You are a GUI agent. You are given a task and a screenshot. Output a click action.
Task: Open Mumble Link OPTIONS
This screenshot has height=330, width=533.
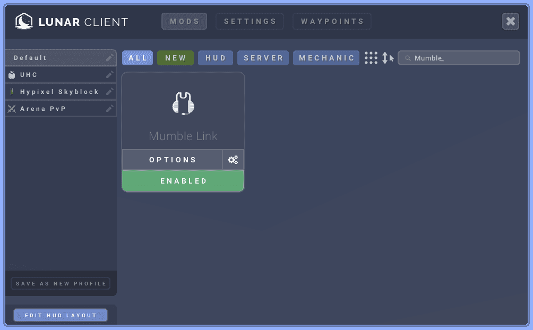click(173, 160)
